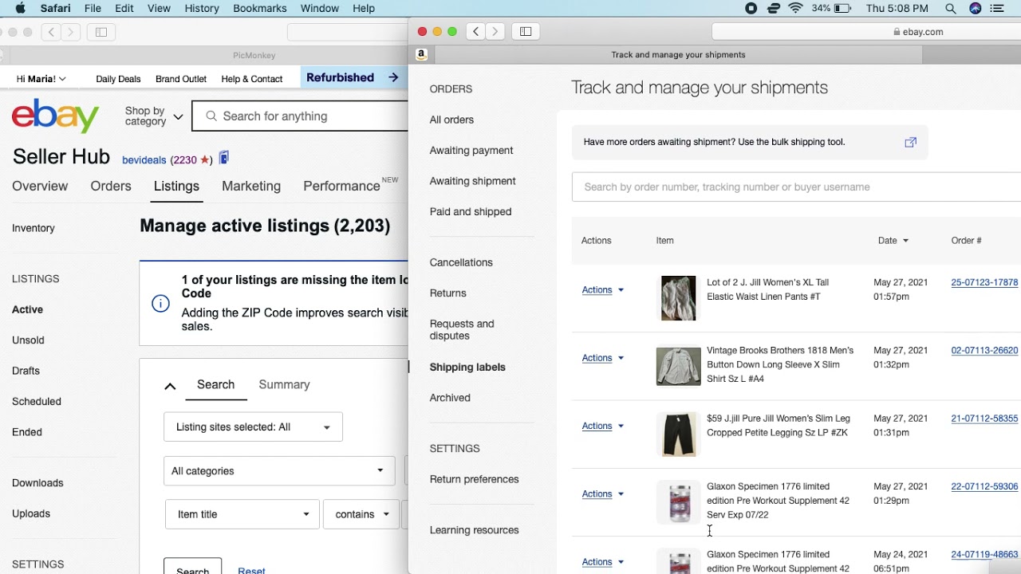The height and width of the screenshot is (574, 1021).
Task: Open Hi Maria account dropdown
Action: tap(41, 79)
